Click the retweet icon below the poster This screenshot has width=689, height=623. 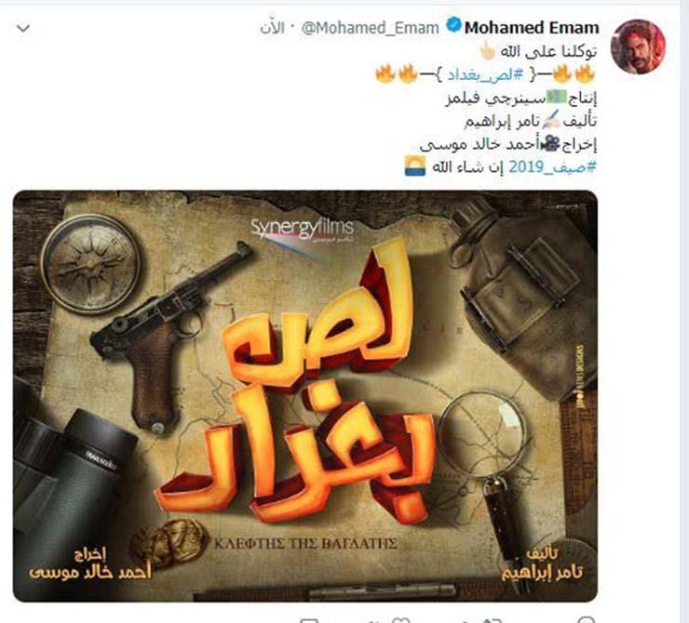click(488, 620)
